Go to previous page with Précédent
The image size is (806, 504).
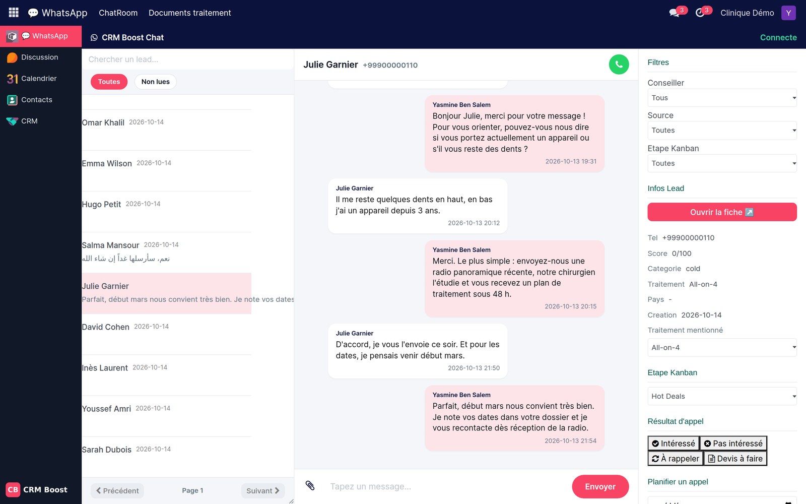point(117,491)
